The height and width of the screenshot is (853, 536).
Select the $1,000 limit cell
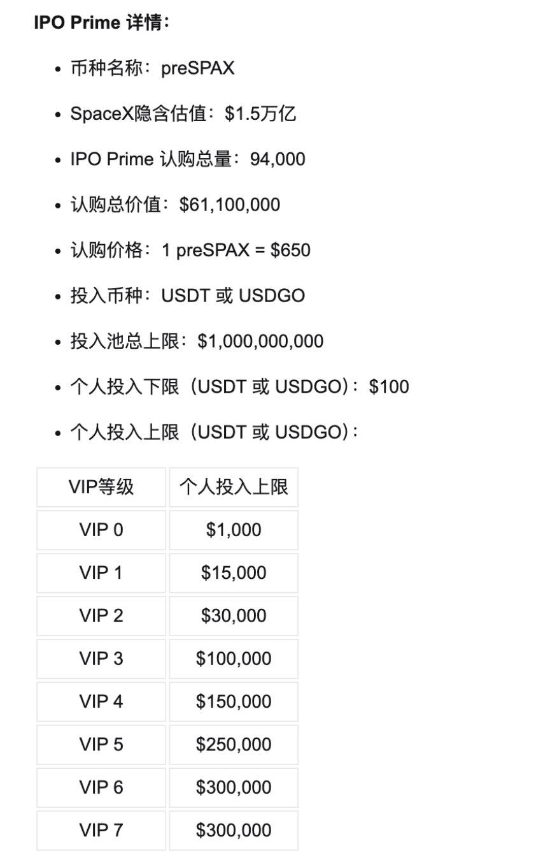(234, 530)
